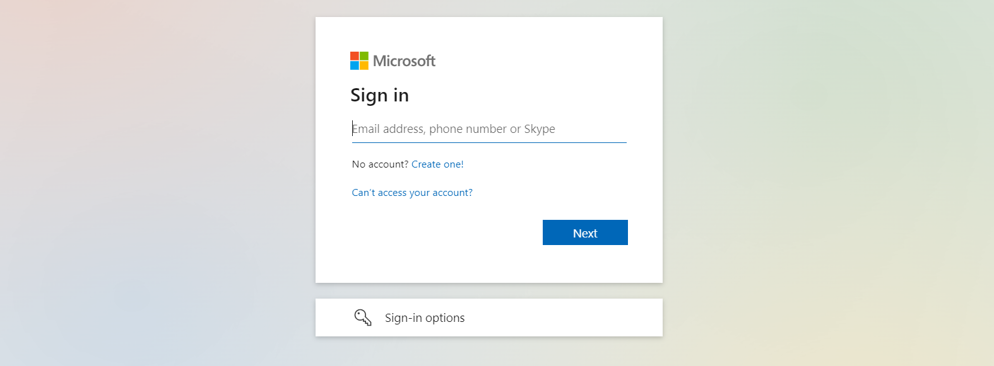The image size is (994, 366).
Task: Click the blue underline of email field
Action: click(489, 142)
